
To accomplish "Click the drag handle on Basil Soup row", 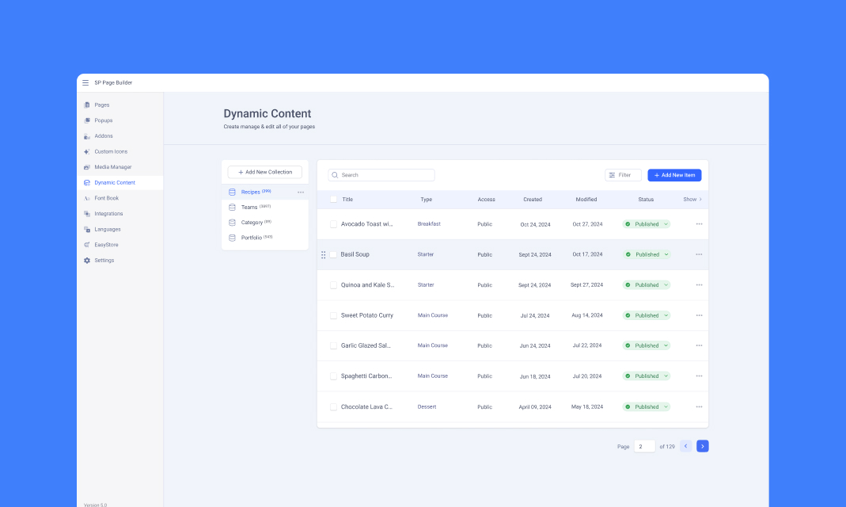I will tap(324, 254).
